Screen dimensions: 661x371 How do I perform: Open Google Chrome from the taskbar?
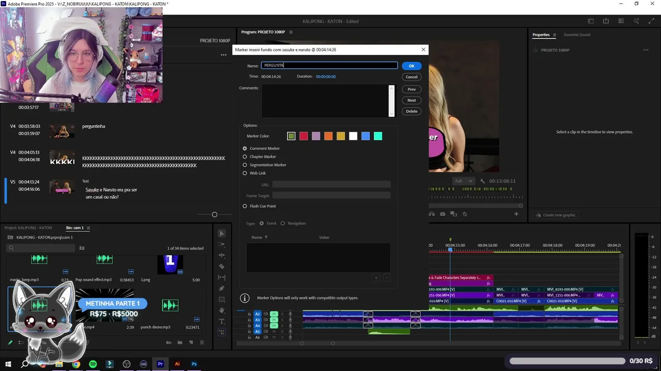point(76,364)
